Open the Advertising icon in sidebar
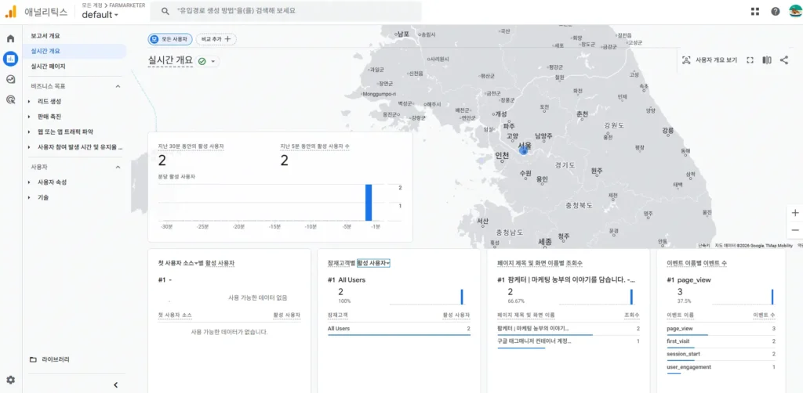803x393 pixels. pyautogui.click(x=11, y=99)
